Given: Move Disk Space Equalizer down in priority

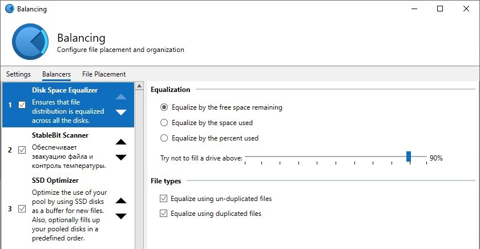Looking at the screenshot, I should tap(121, 112).
